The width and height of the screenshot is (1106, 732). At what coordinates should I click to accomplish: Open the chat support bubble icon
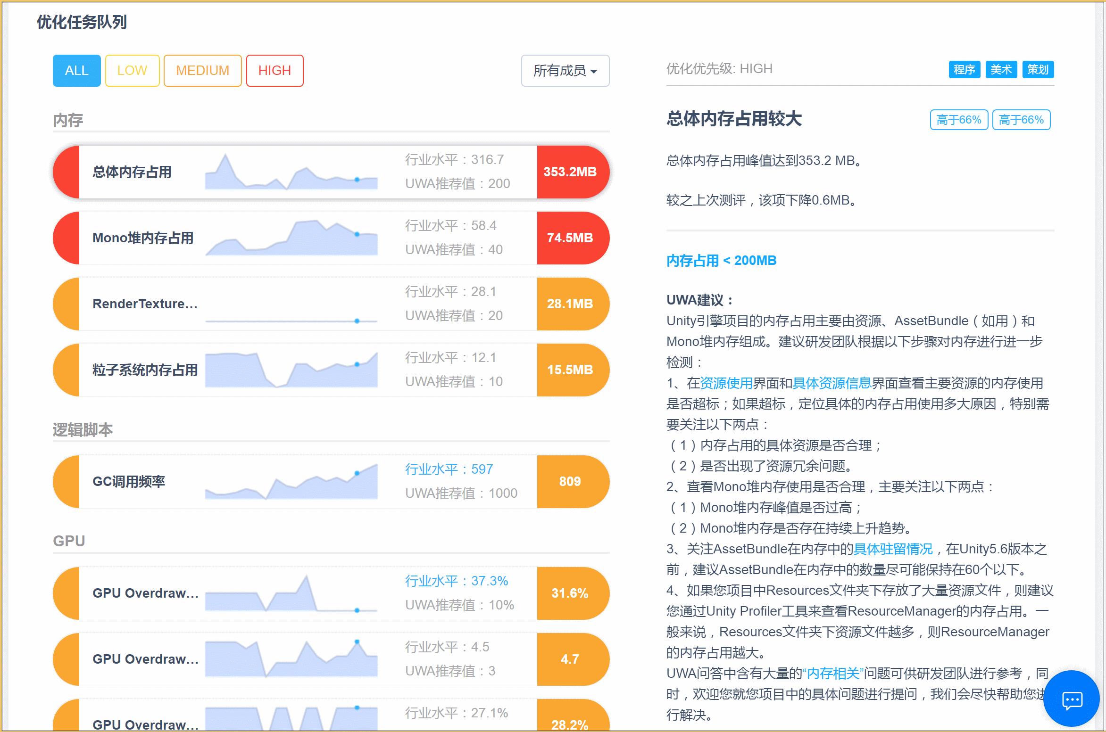click(x=1072, y=699)
